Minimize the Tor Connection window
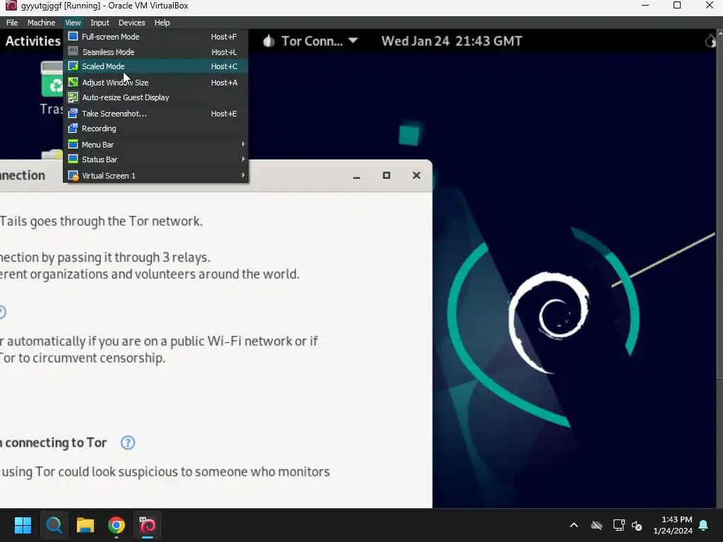The image size is (723, 542). 357,176
